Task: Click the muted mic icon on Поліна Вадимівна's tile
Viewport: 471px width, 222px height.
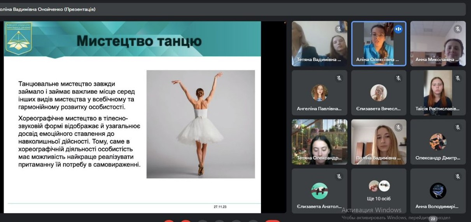Action: [x=398, y=127]
